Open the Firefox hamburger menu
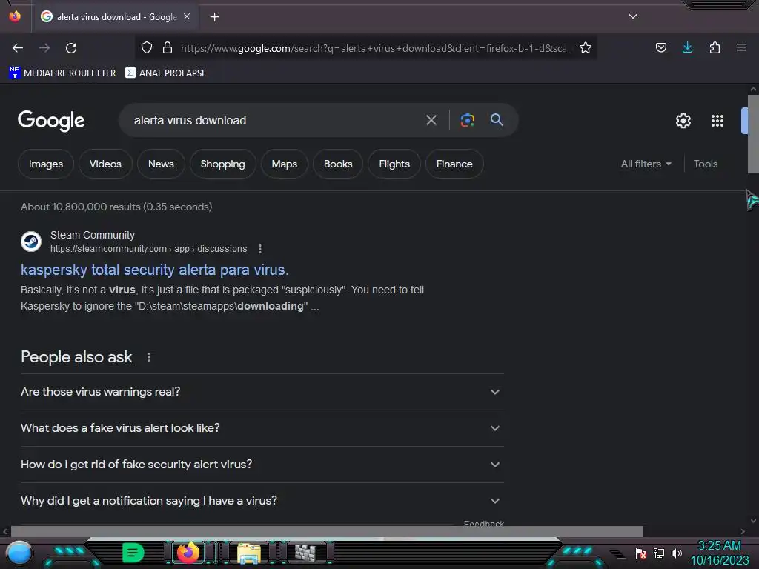Viewport: 759px width, 569px height. [740, 47]
